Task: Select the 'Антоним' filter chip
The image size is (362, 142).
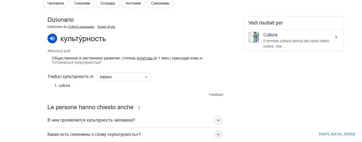Action: [x=133, y=3]
